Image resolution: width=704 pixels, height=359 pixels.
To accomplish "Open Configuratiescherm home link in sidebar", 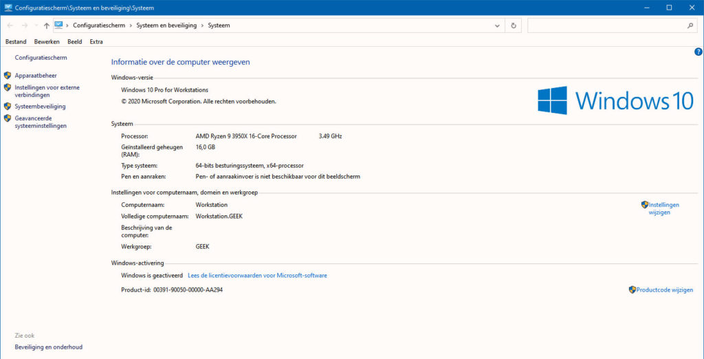I will coord(41,58).
